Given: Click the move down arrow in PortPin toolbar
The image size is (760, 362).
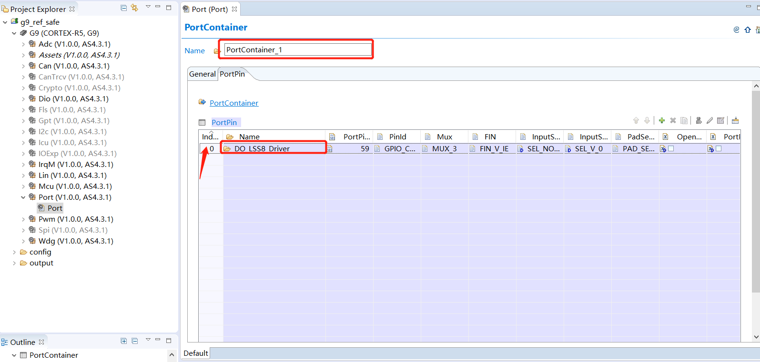Looking at the screenshot, I should coord(647,120).
